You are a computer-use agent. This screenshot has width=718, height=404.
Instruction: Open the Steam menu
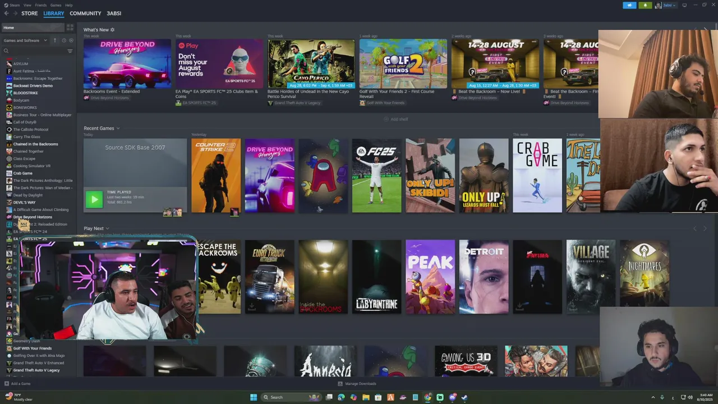click(x=15, y=5)
